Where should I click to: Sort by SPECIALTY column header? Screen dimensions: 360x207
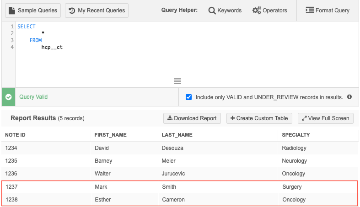tap(296, 135)
